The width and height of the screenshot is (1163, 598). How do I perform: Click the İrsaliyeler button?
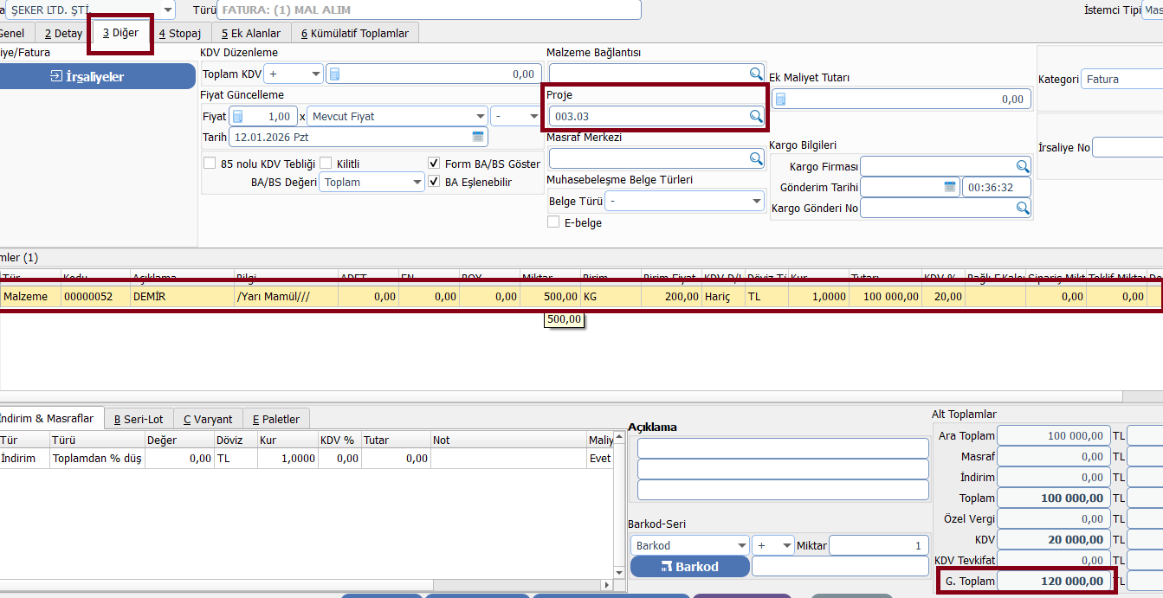(98, 76)
